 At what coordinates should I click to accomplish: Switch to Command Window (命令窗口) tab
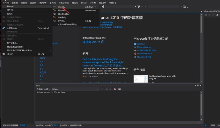(49, 125)
